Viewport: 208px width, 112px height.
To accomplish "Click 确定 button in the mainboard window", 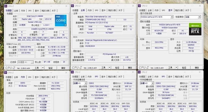I will [x=130, y=68].
